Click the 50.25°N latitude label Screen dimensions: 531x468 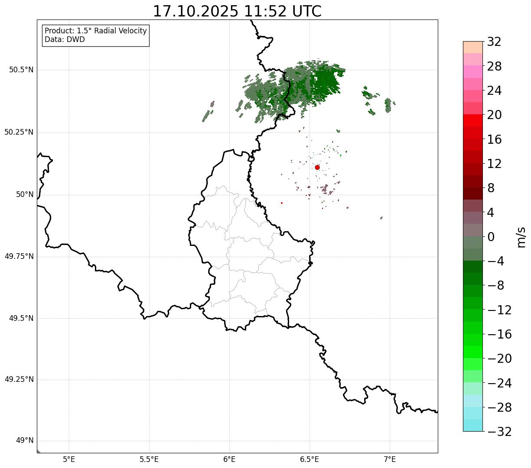click(x=19, y=132)
